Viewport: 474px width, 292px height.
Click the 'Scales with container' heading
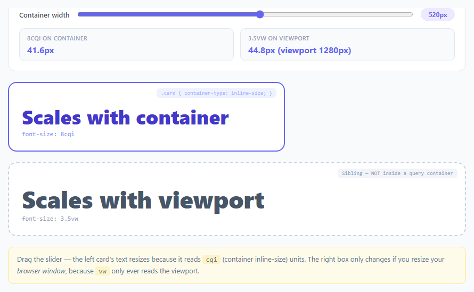(126, 118)
